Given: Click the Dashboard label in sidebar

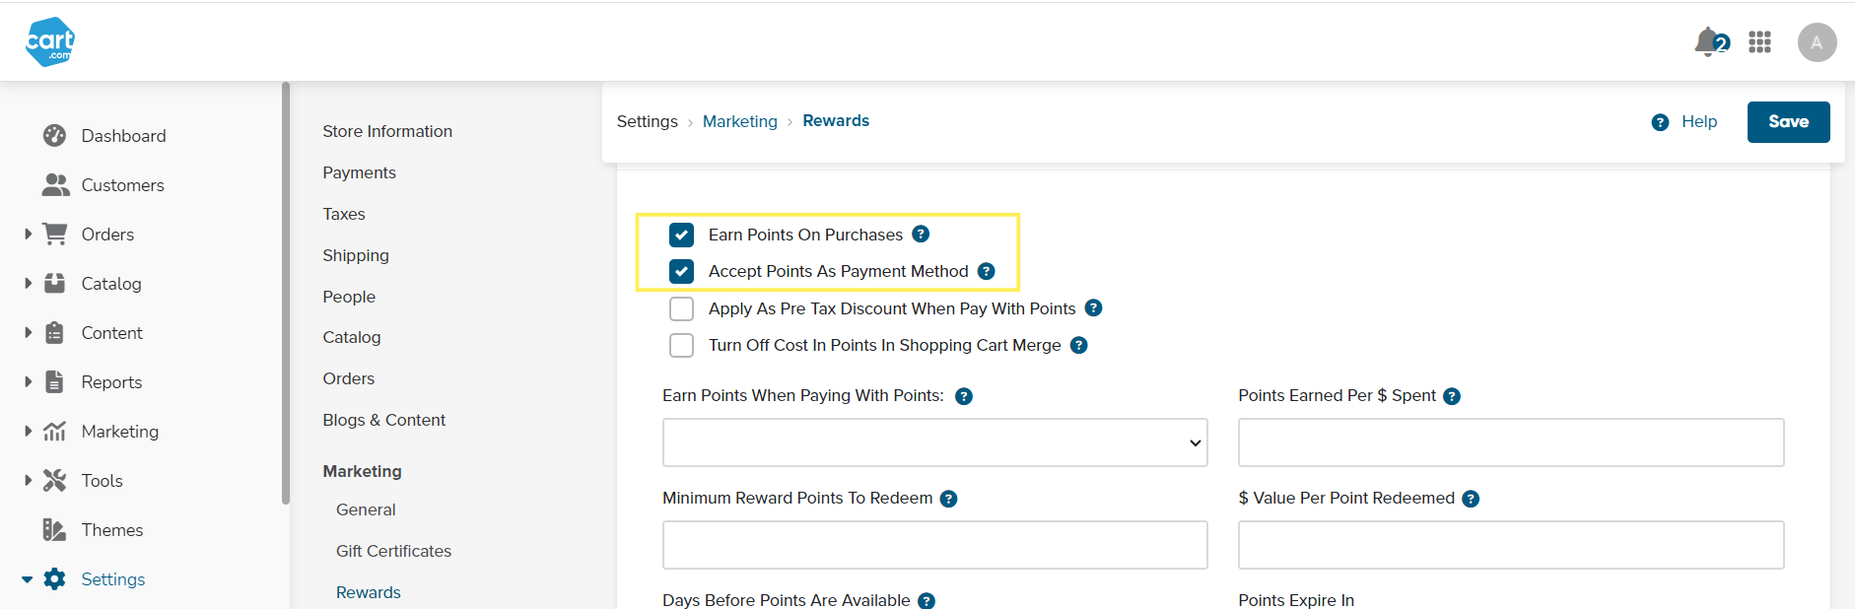Looking at the screenshot, I should 123,136.
